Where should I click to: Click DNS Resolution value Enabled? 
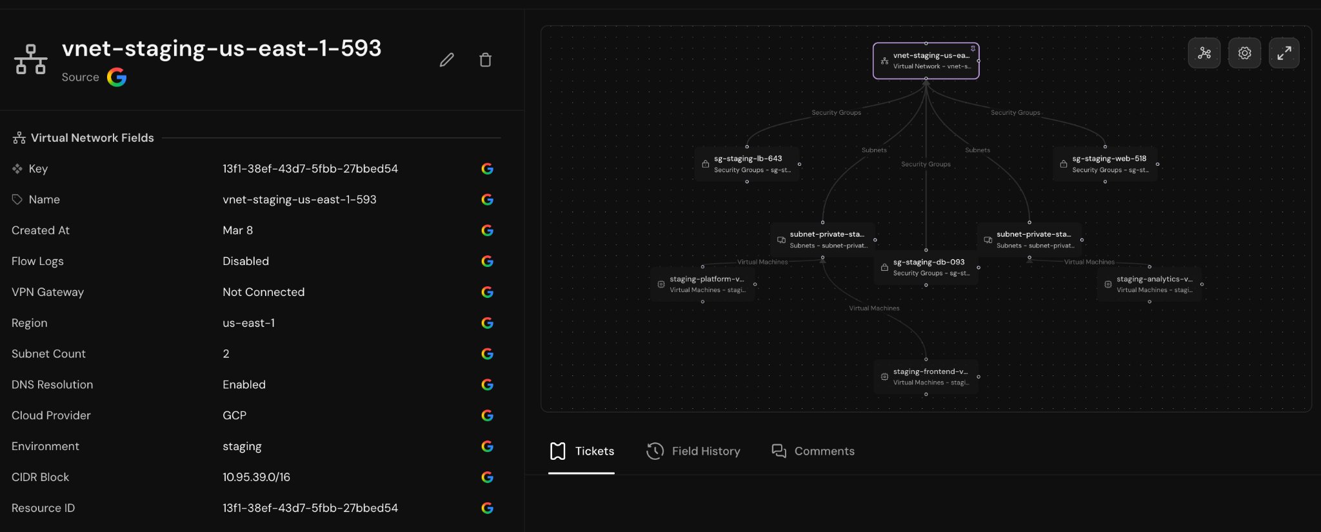coord(244,384)
